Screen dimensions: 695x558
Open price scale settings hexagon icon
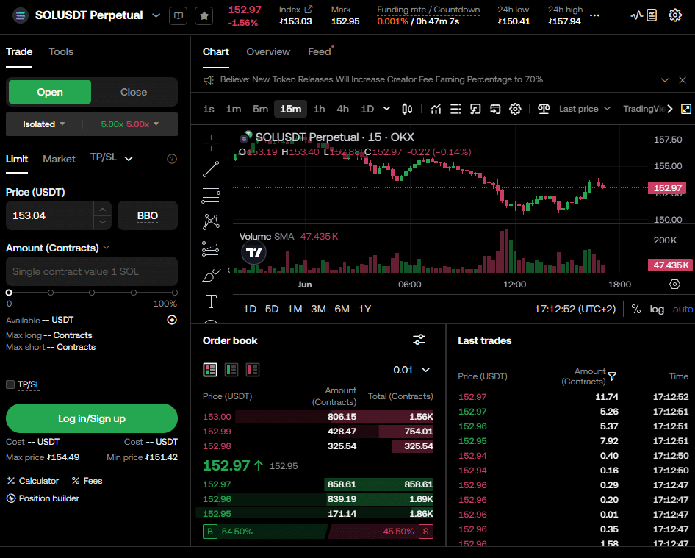(674, 285)
